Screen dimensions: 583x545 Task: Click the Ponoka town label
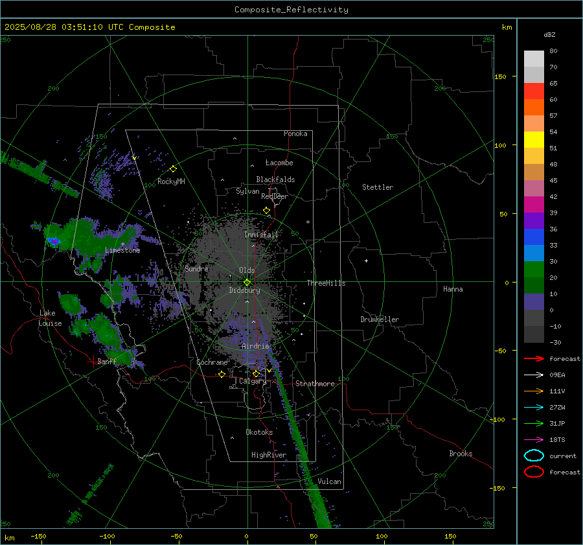pyautogui.click(x=295, y=133)
